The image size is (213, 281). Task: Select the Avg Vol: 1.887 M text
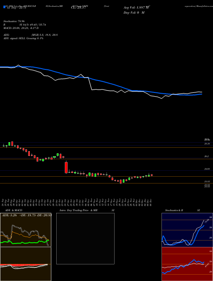click(x=136, y=7)
